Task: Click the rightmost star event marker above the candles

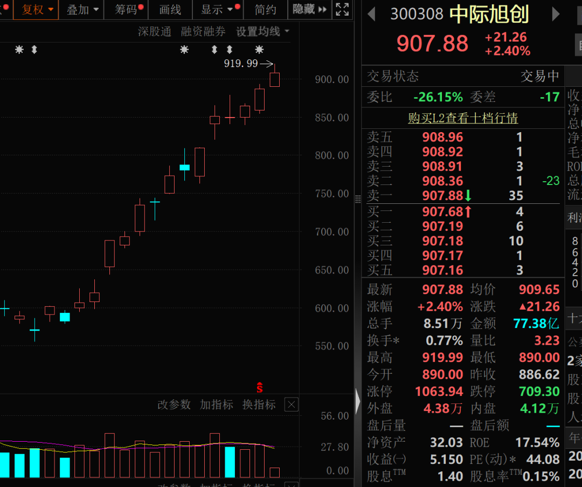Action: coord(259,50)
